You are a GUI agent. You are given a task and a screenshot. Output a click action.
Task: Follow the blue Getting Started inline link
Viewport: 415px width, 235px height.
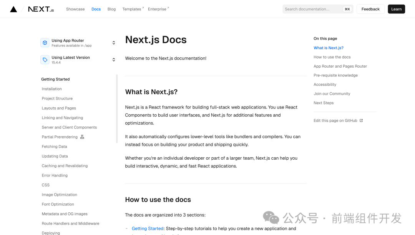[x=148, y=228]
